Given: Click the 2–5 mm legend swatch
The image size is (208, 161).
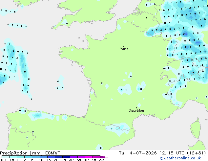Looking at the screenshot, I should click(28, 157).
